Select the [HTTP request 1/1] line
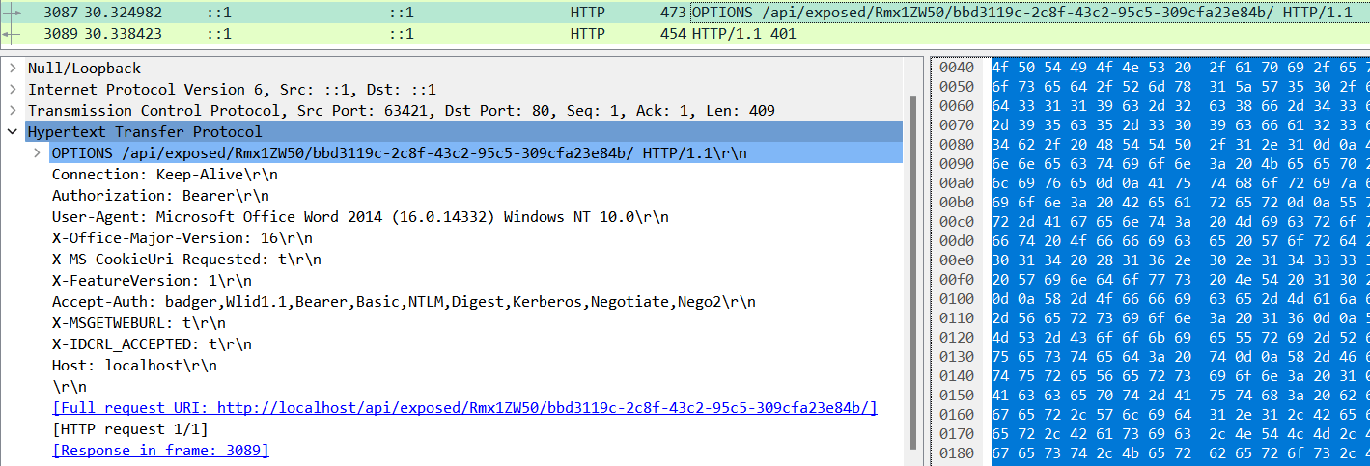The width and height of the screenshot is (1370, 466). (129, 429)
